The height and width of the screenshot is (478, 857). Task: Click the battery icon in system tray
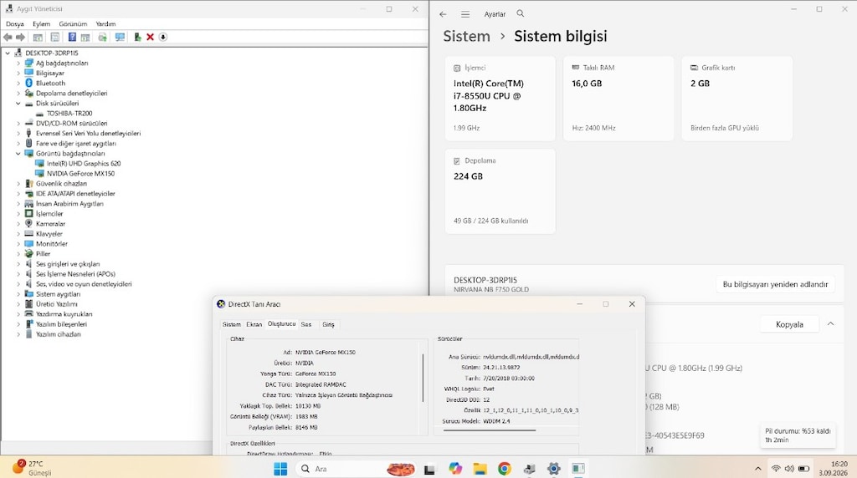point(803,469)
